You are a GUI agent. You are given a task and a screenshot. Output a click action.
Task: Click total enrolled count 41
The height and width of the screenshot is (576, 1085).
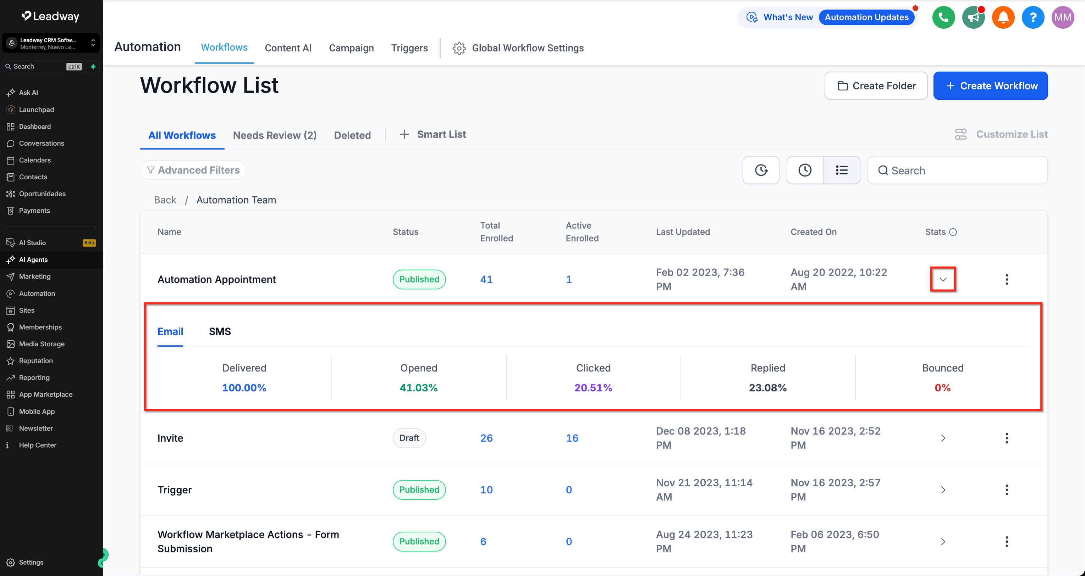(x=486, y=279)
